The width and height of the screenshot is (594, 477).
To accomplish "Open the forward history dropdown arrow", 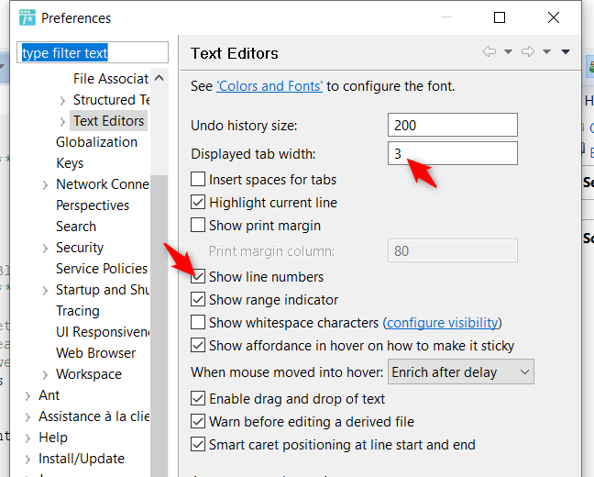I will (x=546, y=51).
